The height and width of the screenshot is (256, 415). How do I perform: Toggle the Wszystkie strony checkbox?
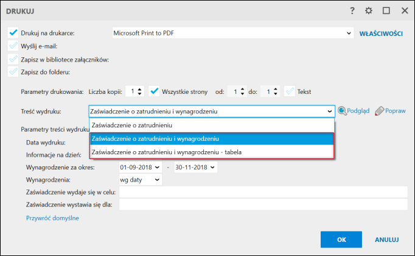(x=154, y=91)
